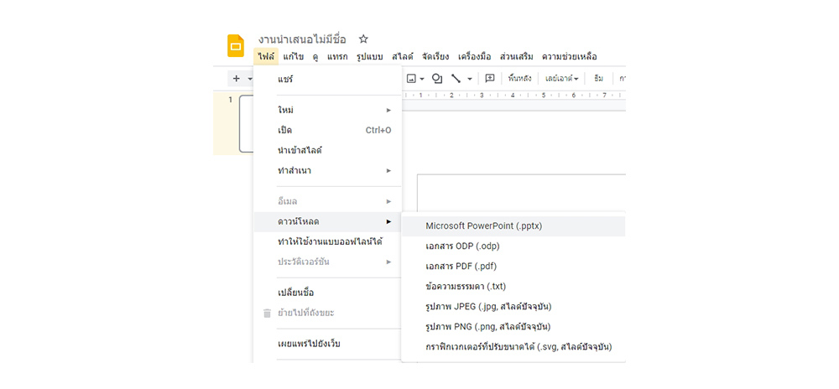Open the ดู (View) menu
Screen dimensions: 839x389
point(315,56)
